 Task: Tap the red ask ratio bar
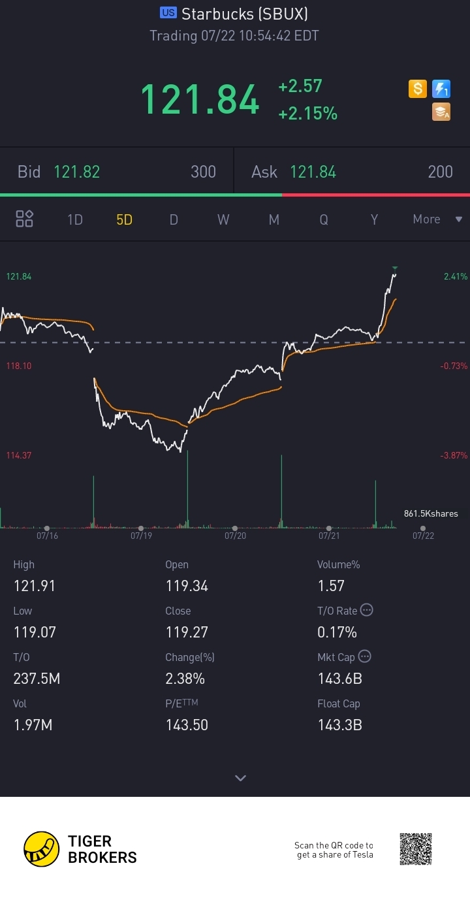tap(376, 195)
